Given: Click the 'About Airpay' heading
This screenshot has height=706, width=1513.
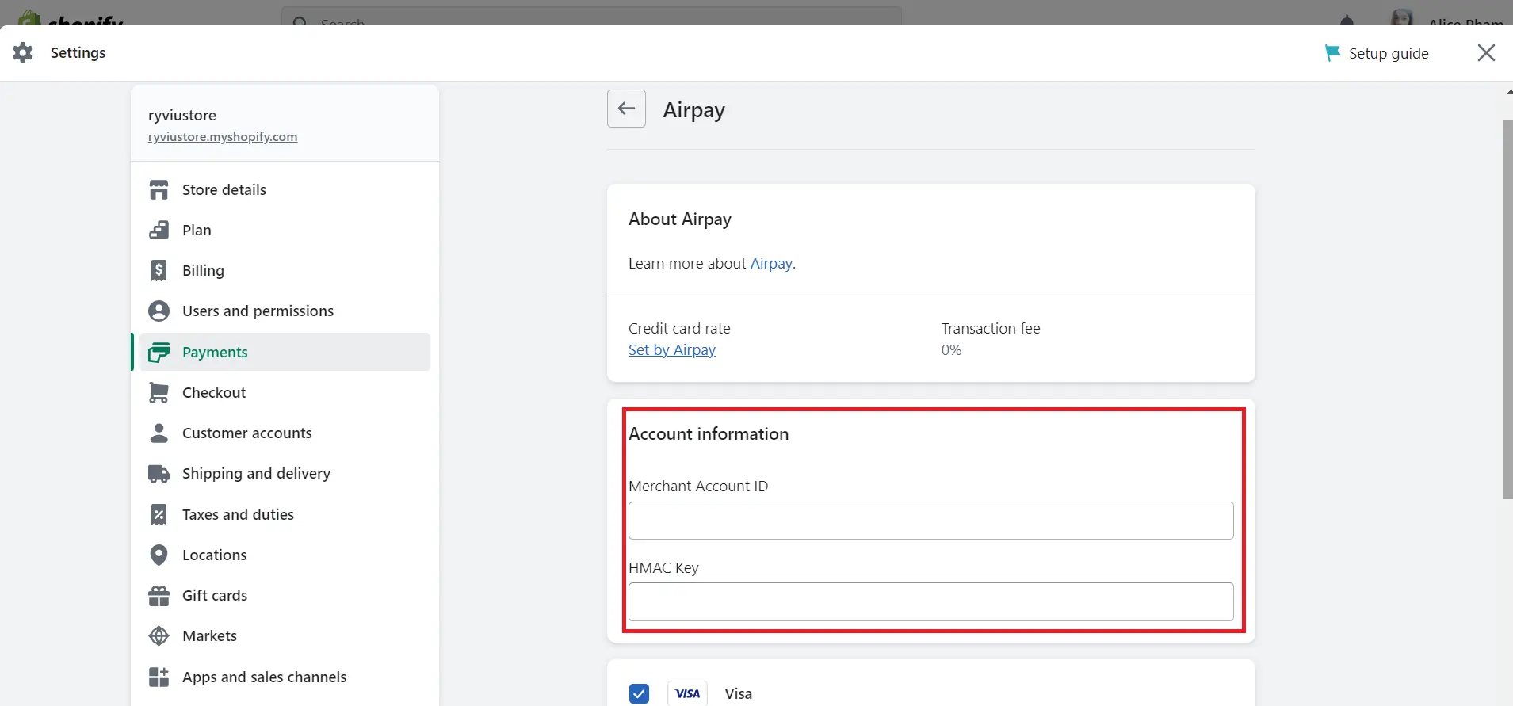Looking at the screenshot, I should (x=680, y=219).
